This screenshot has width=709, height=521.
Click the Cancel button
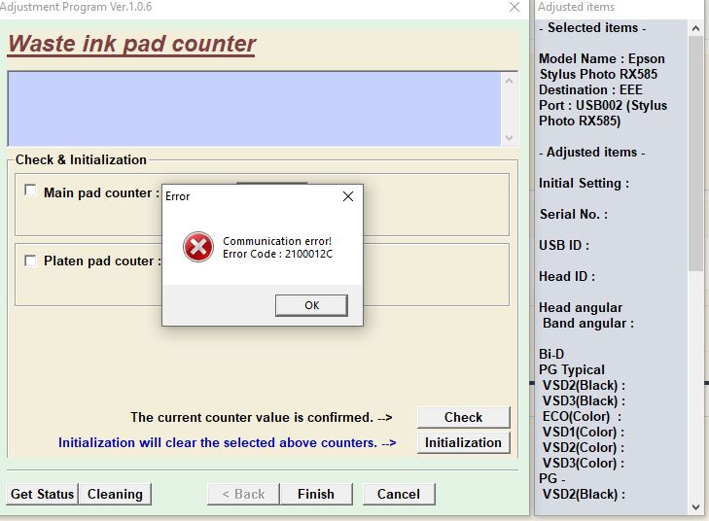pos(398,494)
